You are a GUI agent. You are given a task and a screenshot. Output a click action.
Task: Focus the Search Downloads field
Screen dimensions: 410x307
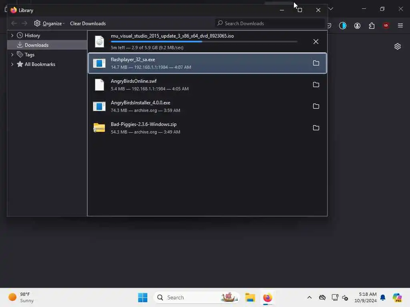point(270,24)
